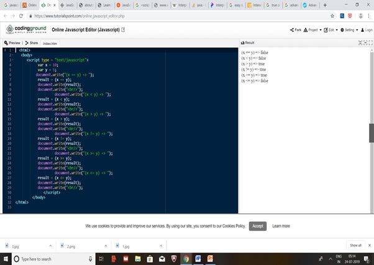The height and width of the screenshot is (265, 374).
Task: Open the blue browser extension icon
Action: point(342,16)
